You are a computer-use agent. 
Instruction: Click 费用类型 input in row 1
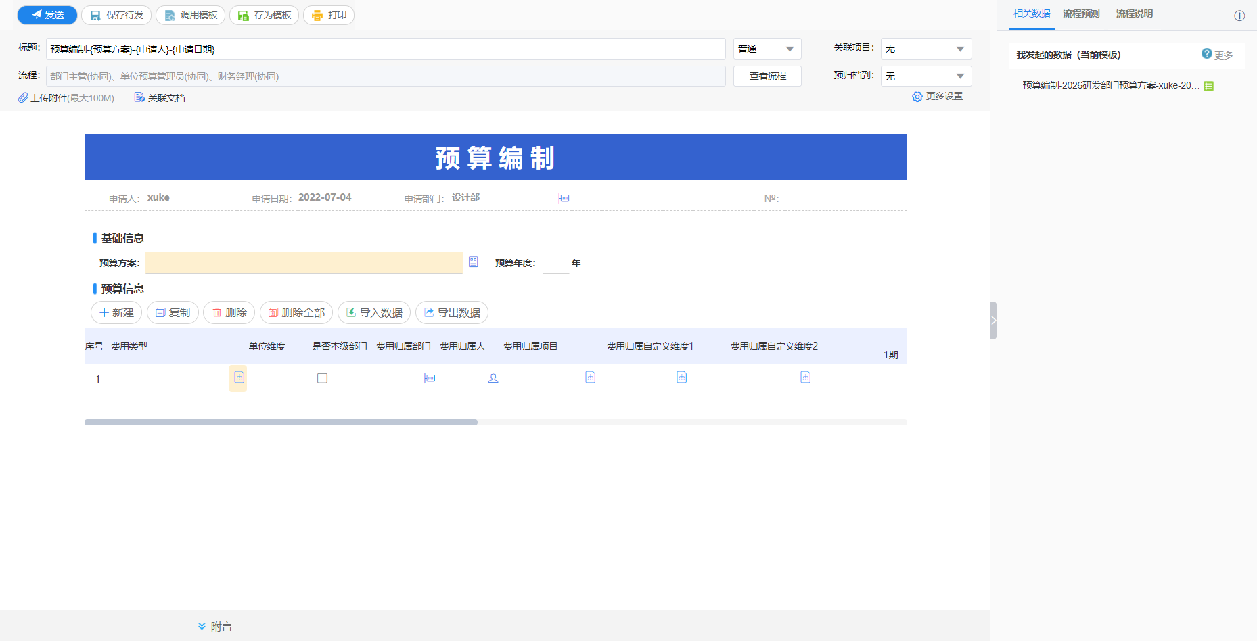[168, 379]
